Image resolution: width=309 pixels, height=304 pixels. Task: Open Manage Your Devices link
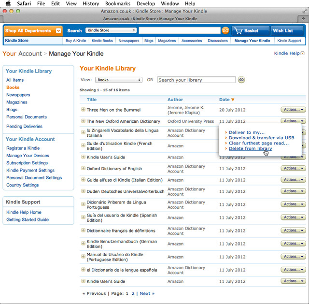[x=28, y=156]
